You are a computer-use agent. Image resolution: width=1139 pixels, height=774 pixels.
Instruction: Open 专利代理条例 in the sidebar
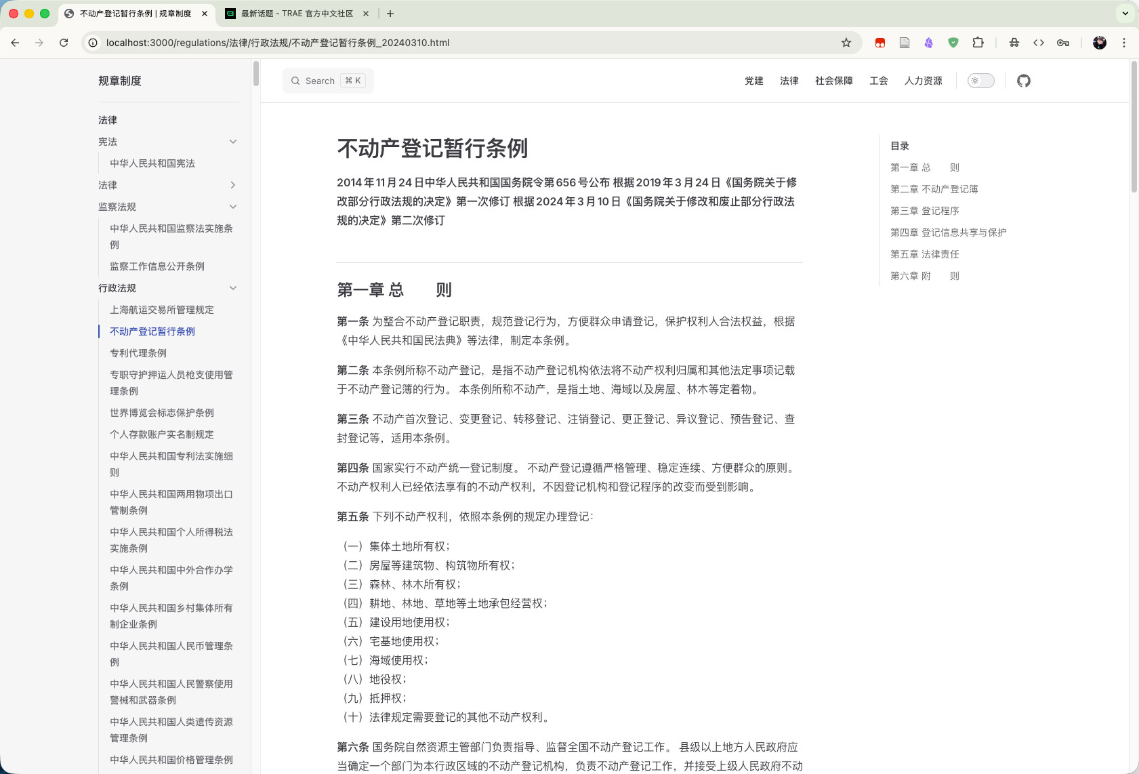[138, 353]
